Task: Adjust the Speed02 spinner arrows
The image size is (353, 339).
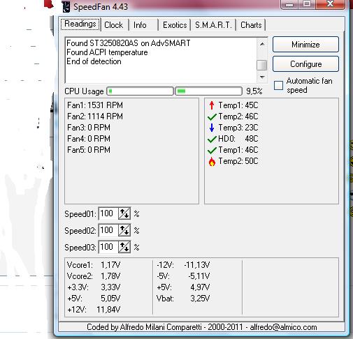Action: (x=124, y=230)
